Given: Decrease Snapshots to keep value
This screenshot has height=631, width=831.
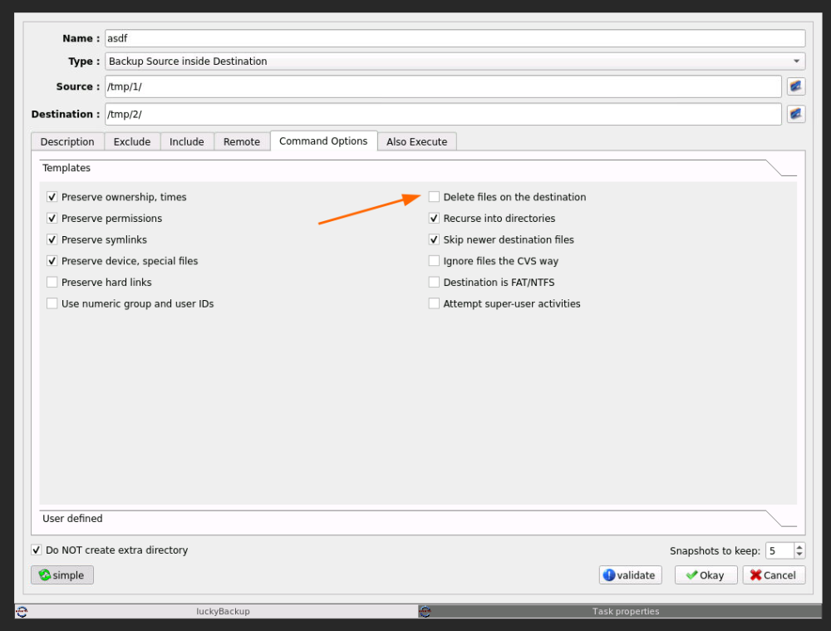Looking at the screenshot, I should tap(799, 555).
